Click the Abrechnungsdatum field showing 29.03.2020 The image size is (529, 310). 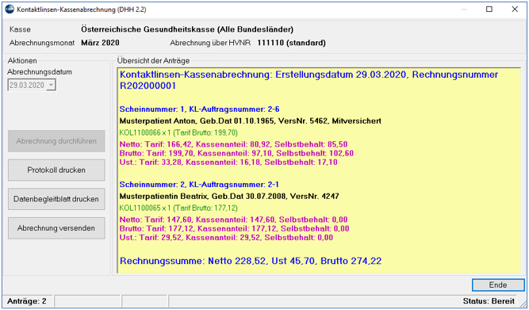(x=32, y=85)
